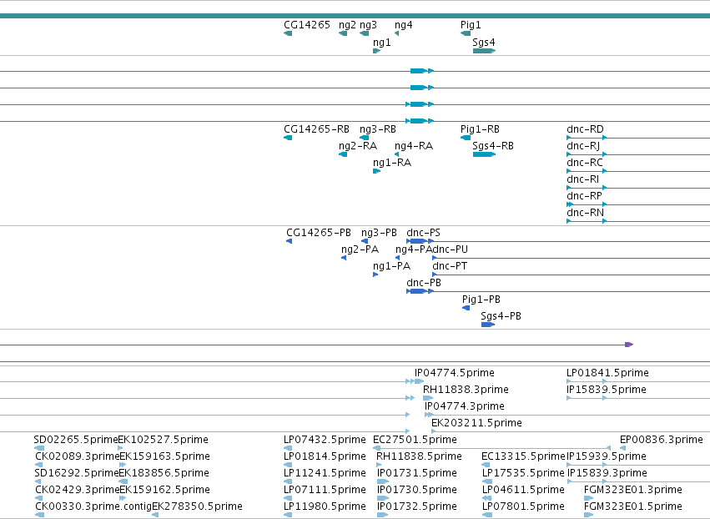Select the IP15939.5prime EST label
Image resolution: width=710 pixels, height=519 pixels.
pos(607,456)
